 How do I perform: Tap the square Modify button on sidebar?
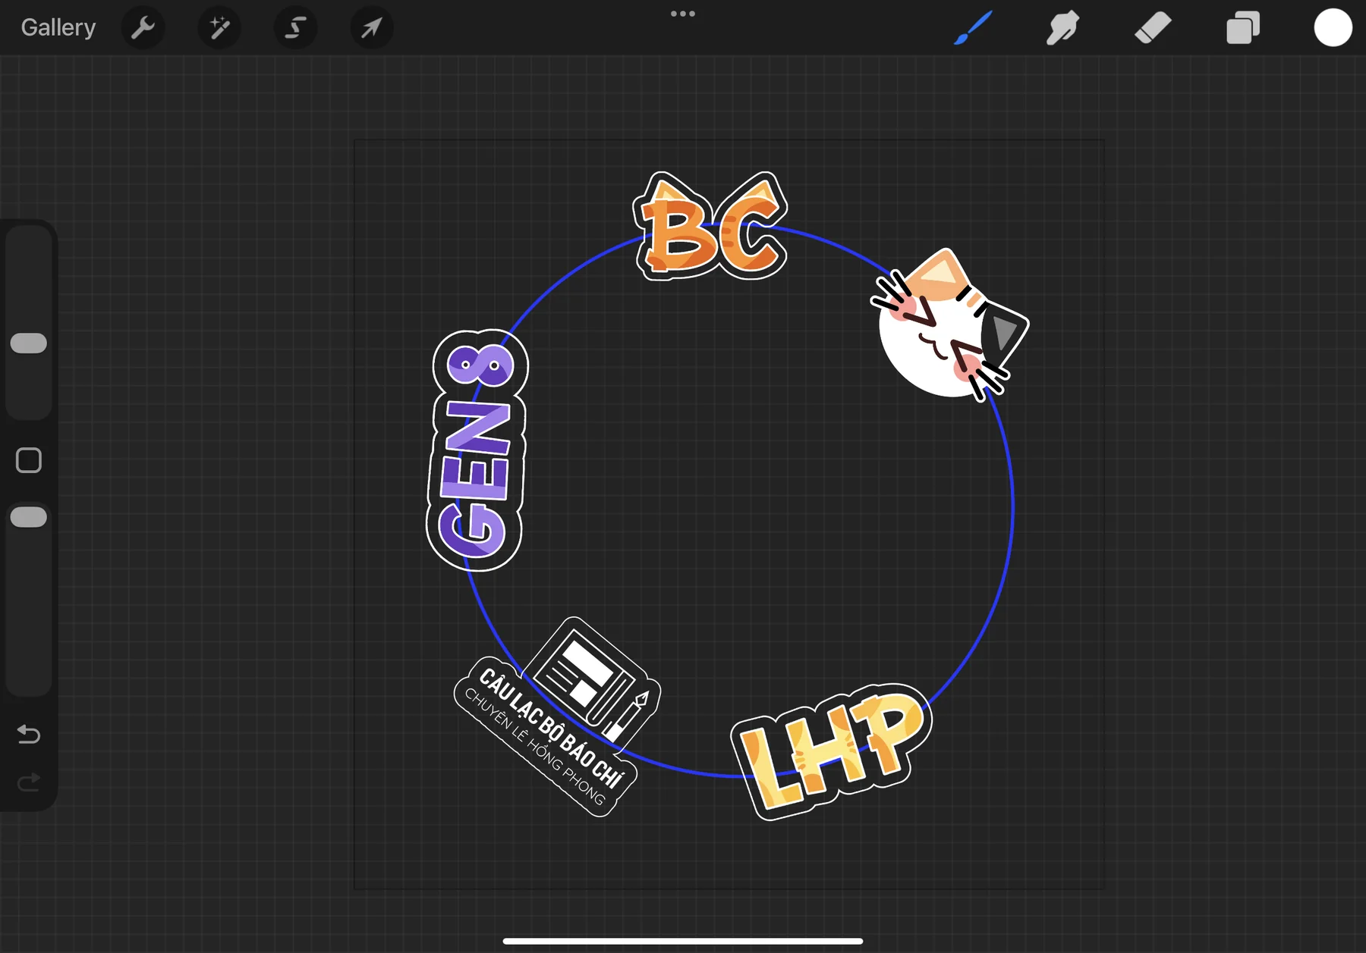(29, 460)
